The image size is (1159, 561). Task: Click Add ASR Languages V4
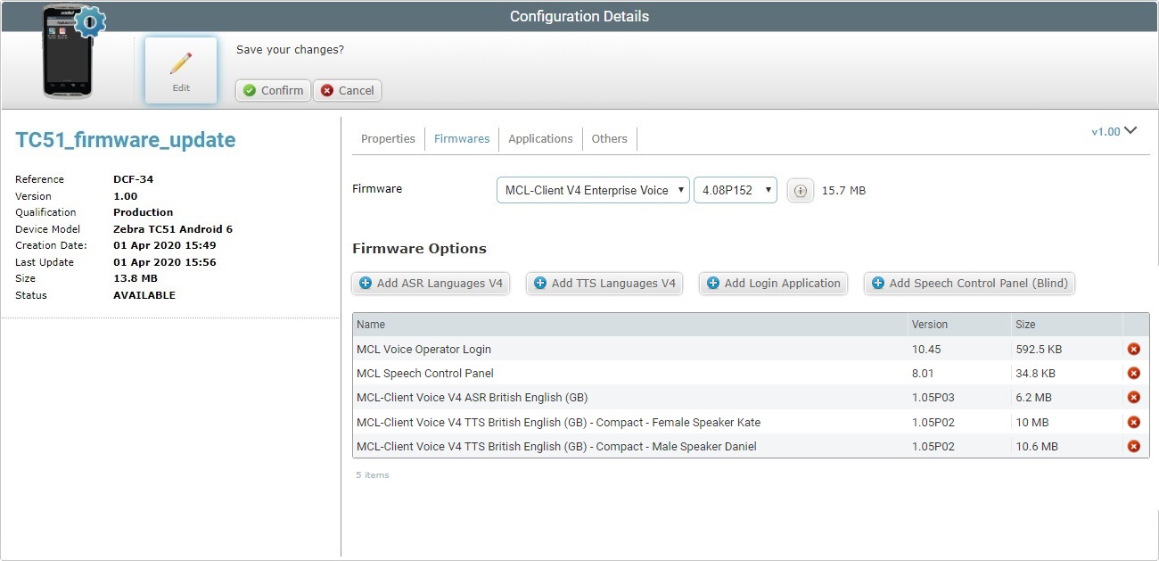(x=431, y=283)
